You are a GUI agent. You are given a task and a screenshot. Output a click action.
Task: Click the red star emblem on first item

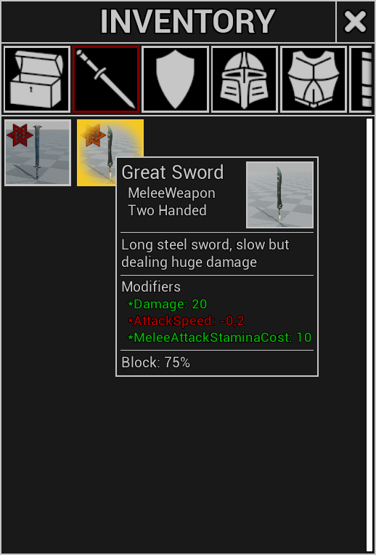(x=20, y=135)
